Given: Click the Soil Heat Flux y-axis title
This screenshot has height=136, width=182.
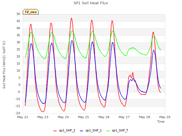Looking at the screenshot, I should (x=4, y=65).
